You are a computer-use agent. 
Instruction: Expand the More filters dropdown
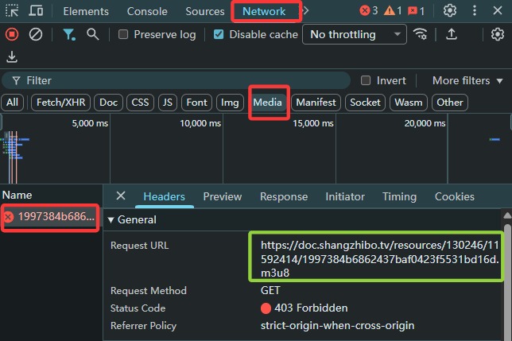click(467, 80)
